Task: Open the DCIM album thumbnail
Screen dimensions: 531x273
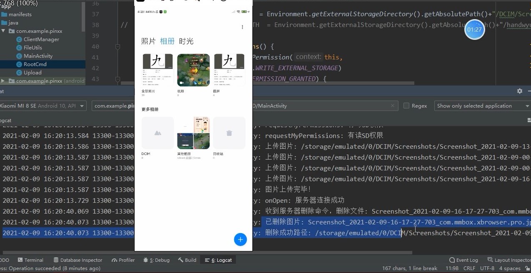Action: [158, 133]
